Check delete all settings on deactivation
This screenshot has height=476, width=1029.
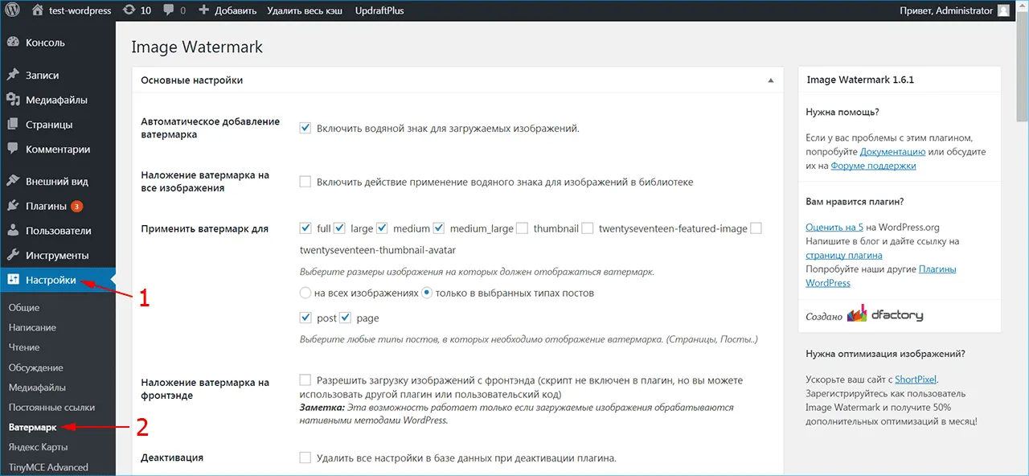click(x=305, y=458)
